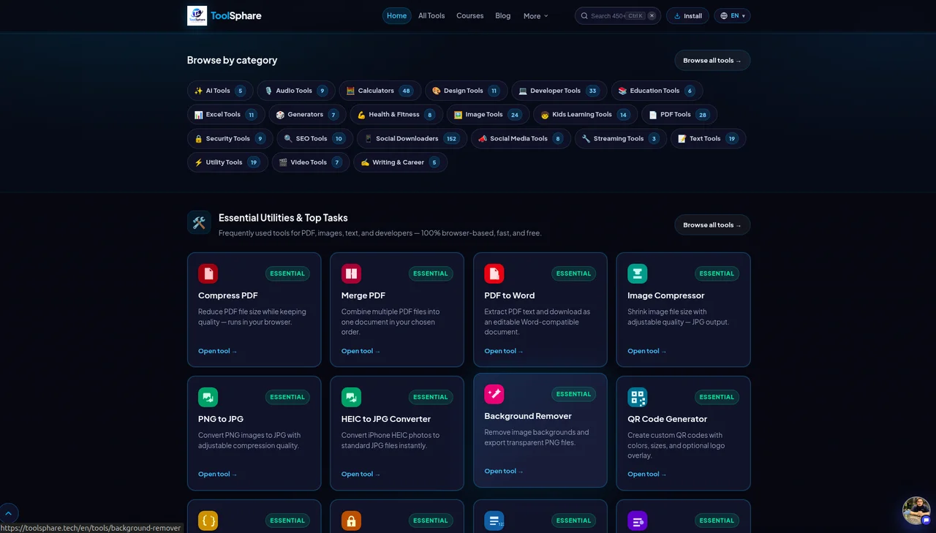Open the Streaming Tools category
This screenshot has height=533, width=936.
coord(621,139)
